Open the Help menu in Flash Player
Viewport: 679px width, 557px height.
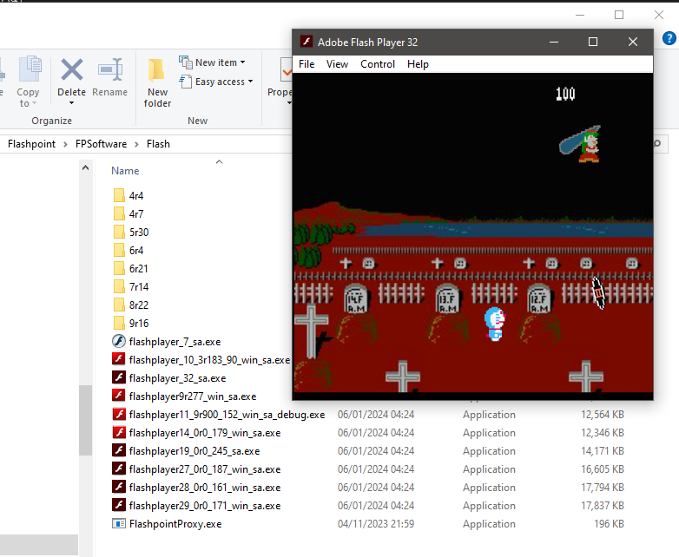pyautogui.click(x=418, y=64)
